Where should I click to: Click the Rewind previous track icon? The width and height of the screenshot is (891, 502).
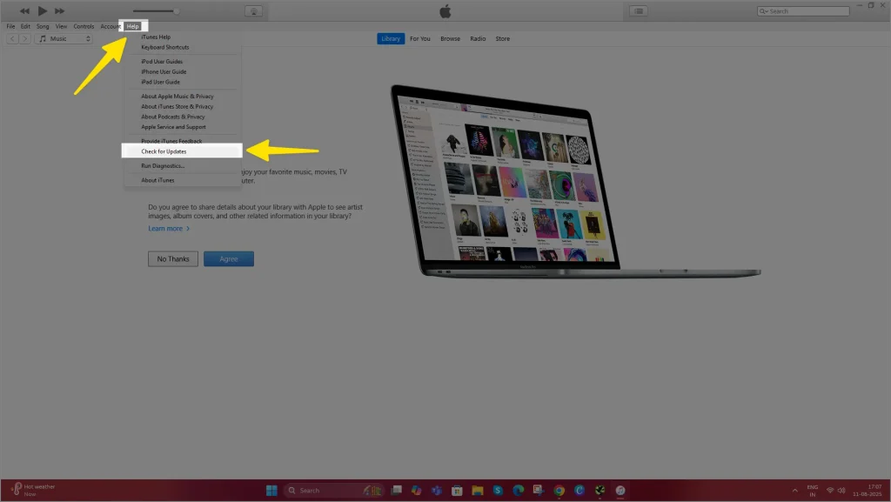click(24, 10)
